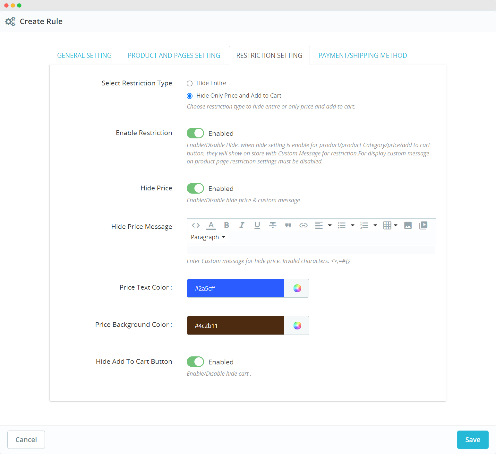Image resolution: width=496 pixels, height=454 pixels.
Task: Turn off the Hide Price switch
Action: (x=195, y=188)
